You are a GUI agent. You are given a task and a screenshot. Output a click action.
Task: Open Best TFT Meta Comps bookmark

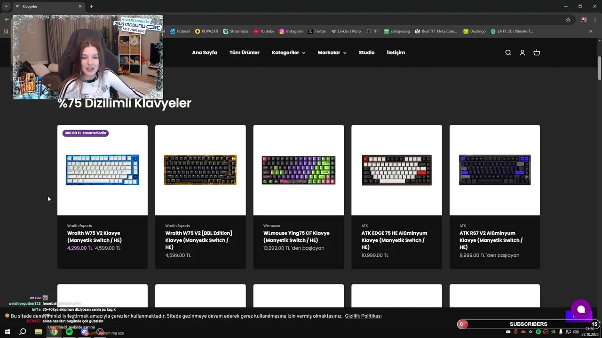tap(436, 31)
